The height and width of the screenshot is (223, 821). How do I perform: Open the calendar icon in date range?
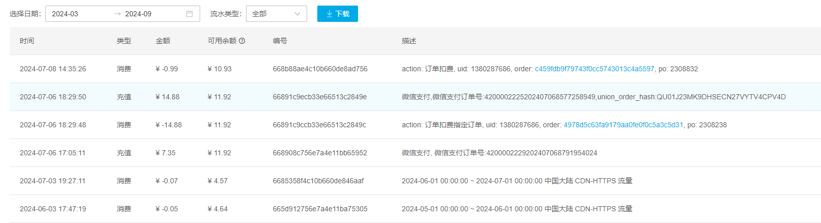189,14
